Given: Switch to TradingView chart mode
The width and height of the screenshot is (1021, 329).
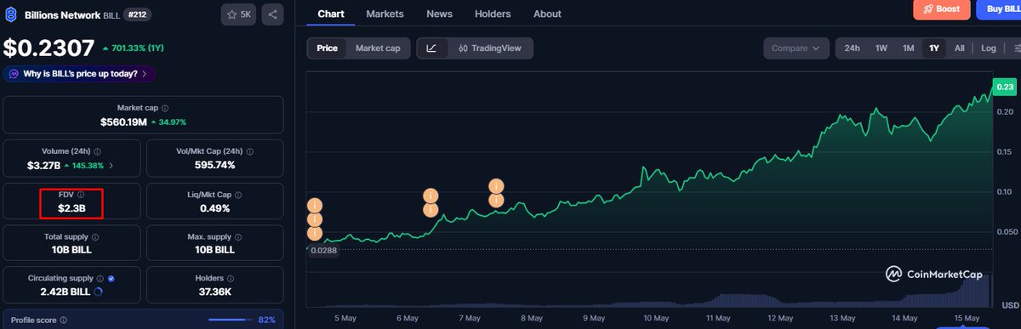Looking at the screenshot, I should point(489,48).
